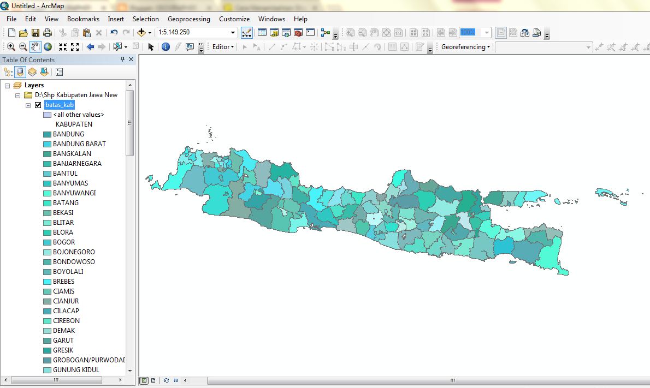Open the Bookmarks menu
The height and width of the screenshot is (388, 650).
(83, 19)
